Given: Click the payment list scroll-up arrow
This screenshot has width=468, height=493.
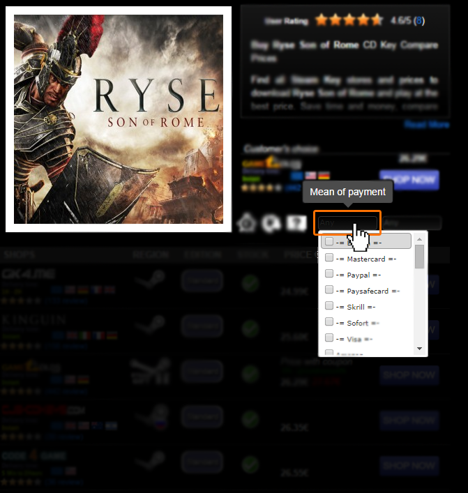Looking at the screenshot, I should coord(419,240).
